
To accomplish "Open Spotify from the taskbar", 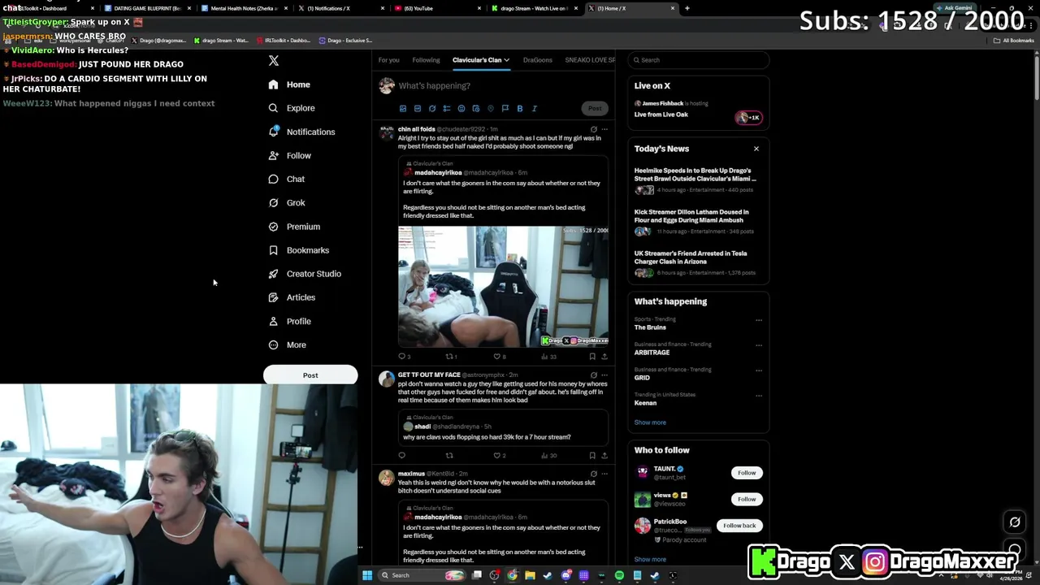I will click(619, 575).
